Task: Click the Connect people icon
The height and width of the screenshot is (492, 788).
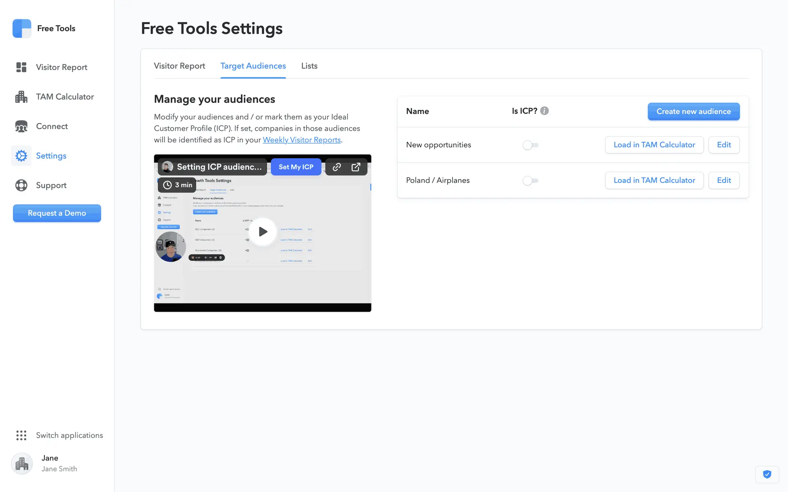Action: tap(21, 126)
